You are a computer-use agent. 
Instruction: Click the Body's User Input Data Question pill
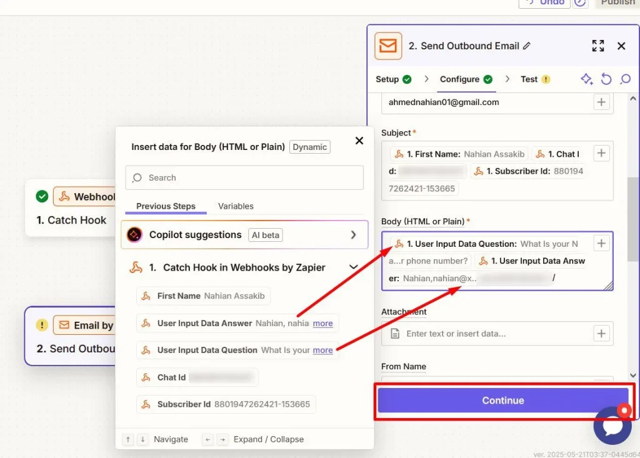[485, 244]
